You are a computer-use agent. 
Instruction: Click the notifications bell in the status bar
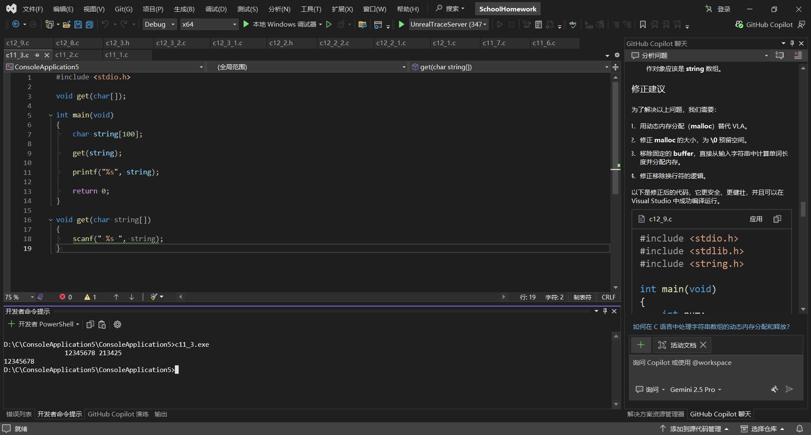[800, 429]
